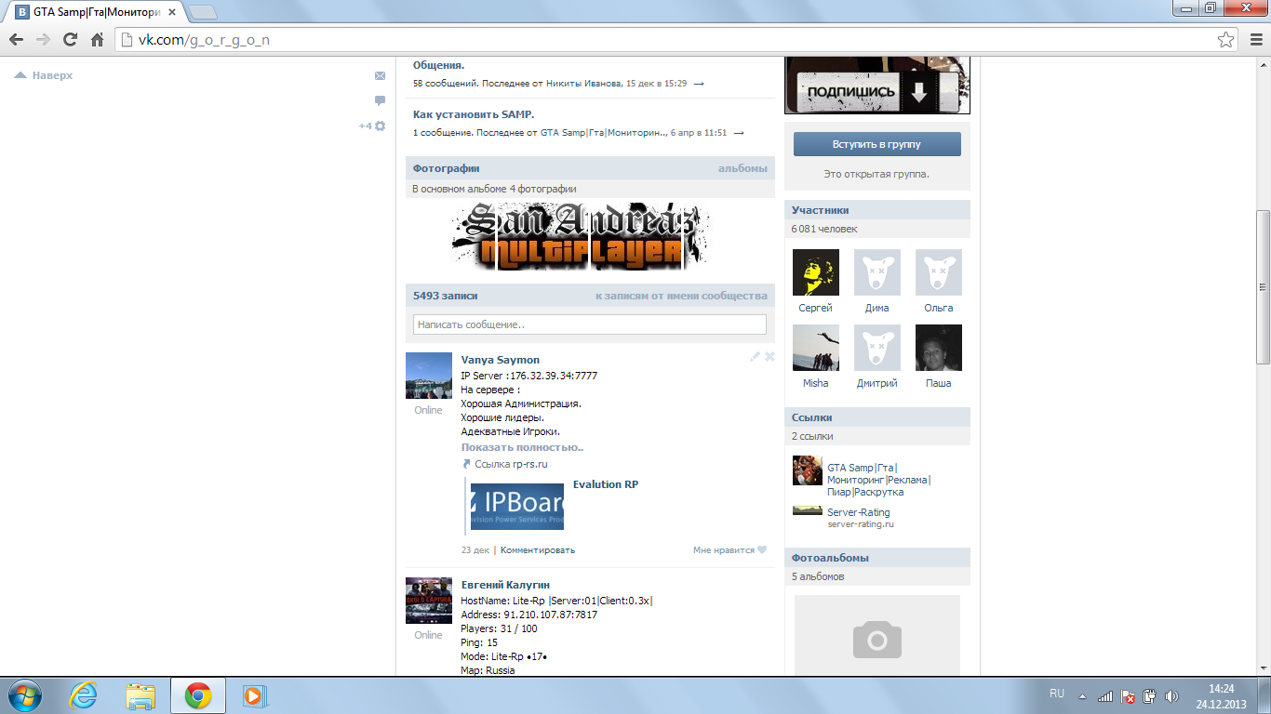1271x714 pixels.
Task: Open the Фотоальбомы section header
Action: (877, 558)
